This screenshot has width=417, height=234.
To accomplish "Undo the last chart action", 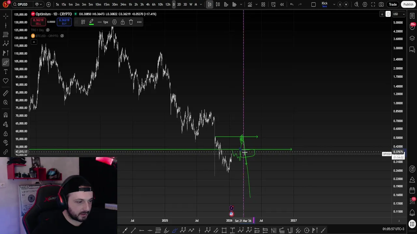I will (x=292, y=4).
